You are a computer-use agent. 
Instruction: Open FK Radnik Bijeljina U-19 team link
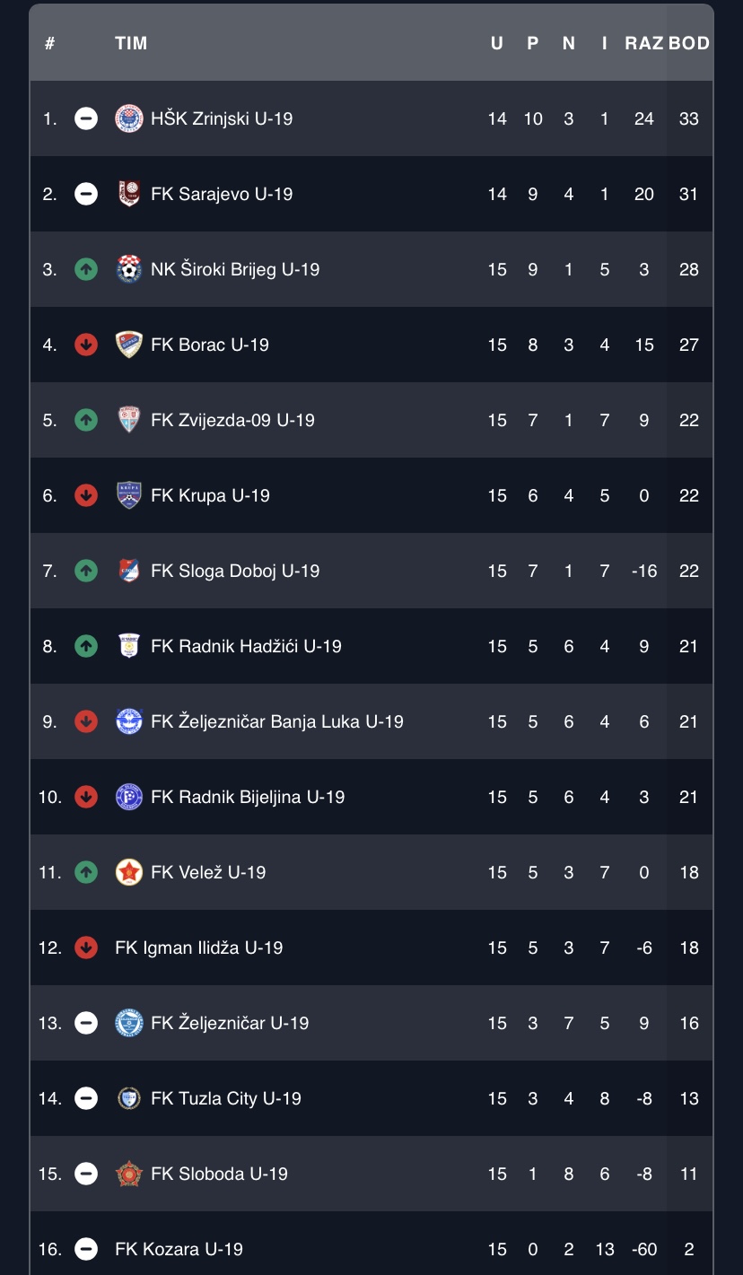click(248, 797)
